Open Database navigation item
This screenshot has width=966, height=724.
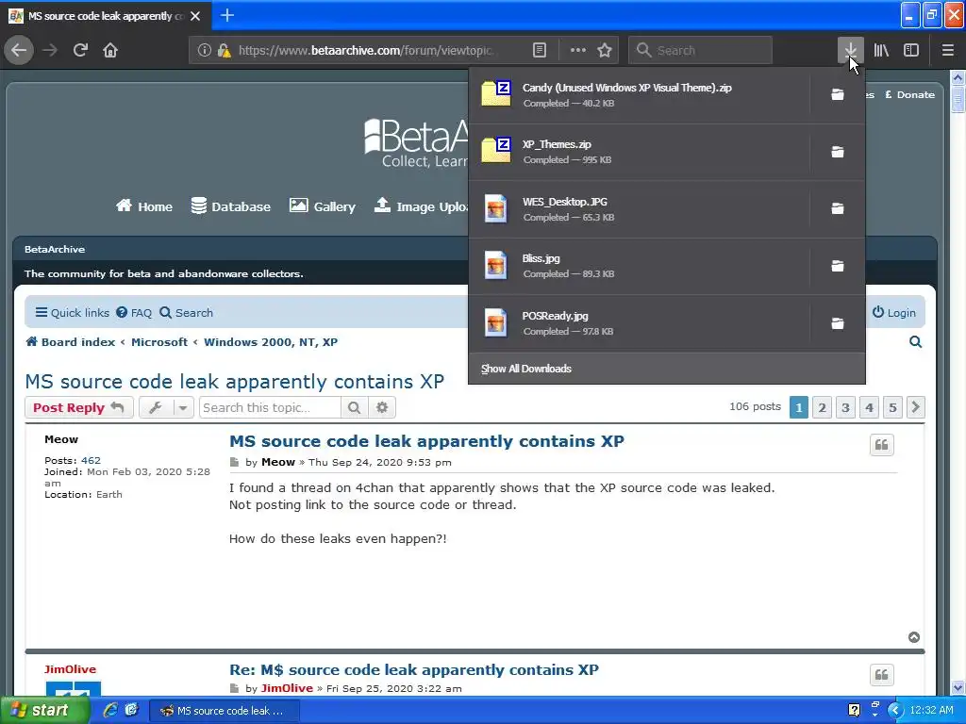point(230,206)
